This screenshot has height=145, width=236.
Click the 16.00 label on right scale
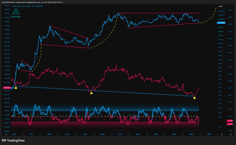pyautogui.click(x=230, y=60)
